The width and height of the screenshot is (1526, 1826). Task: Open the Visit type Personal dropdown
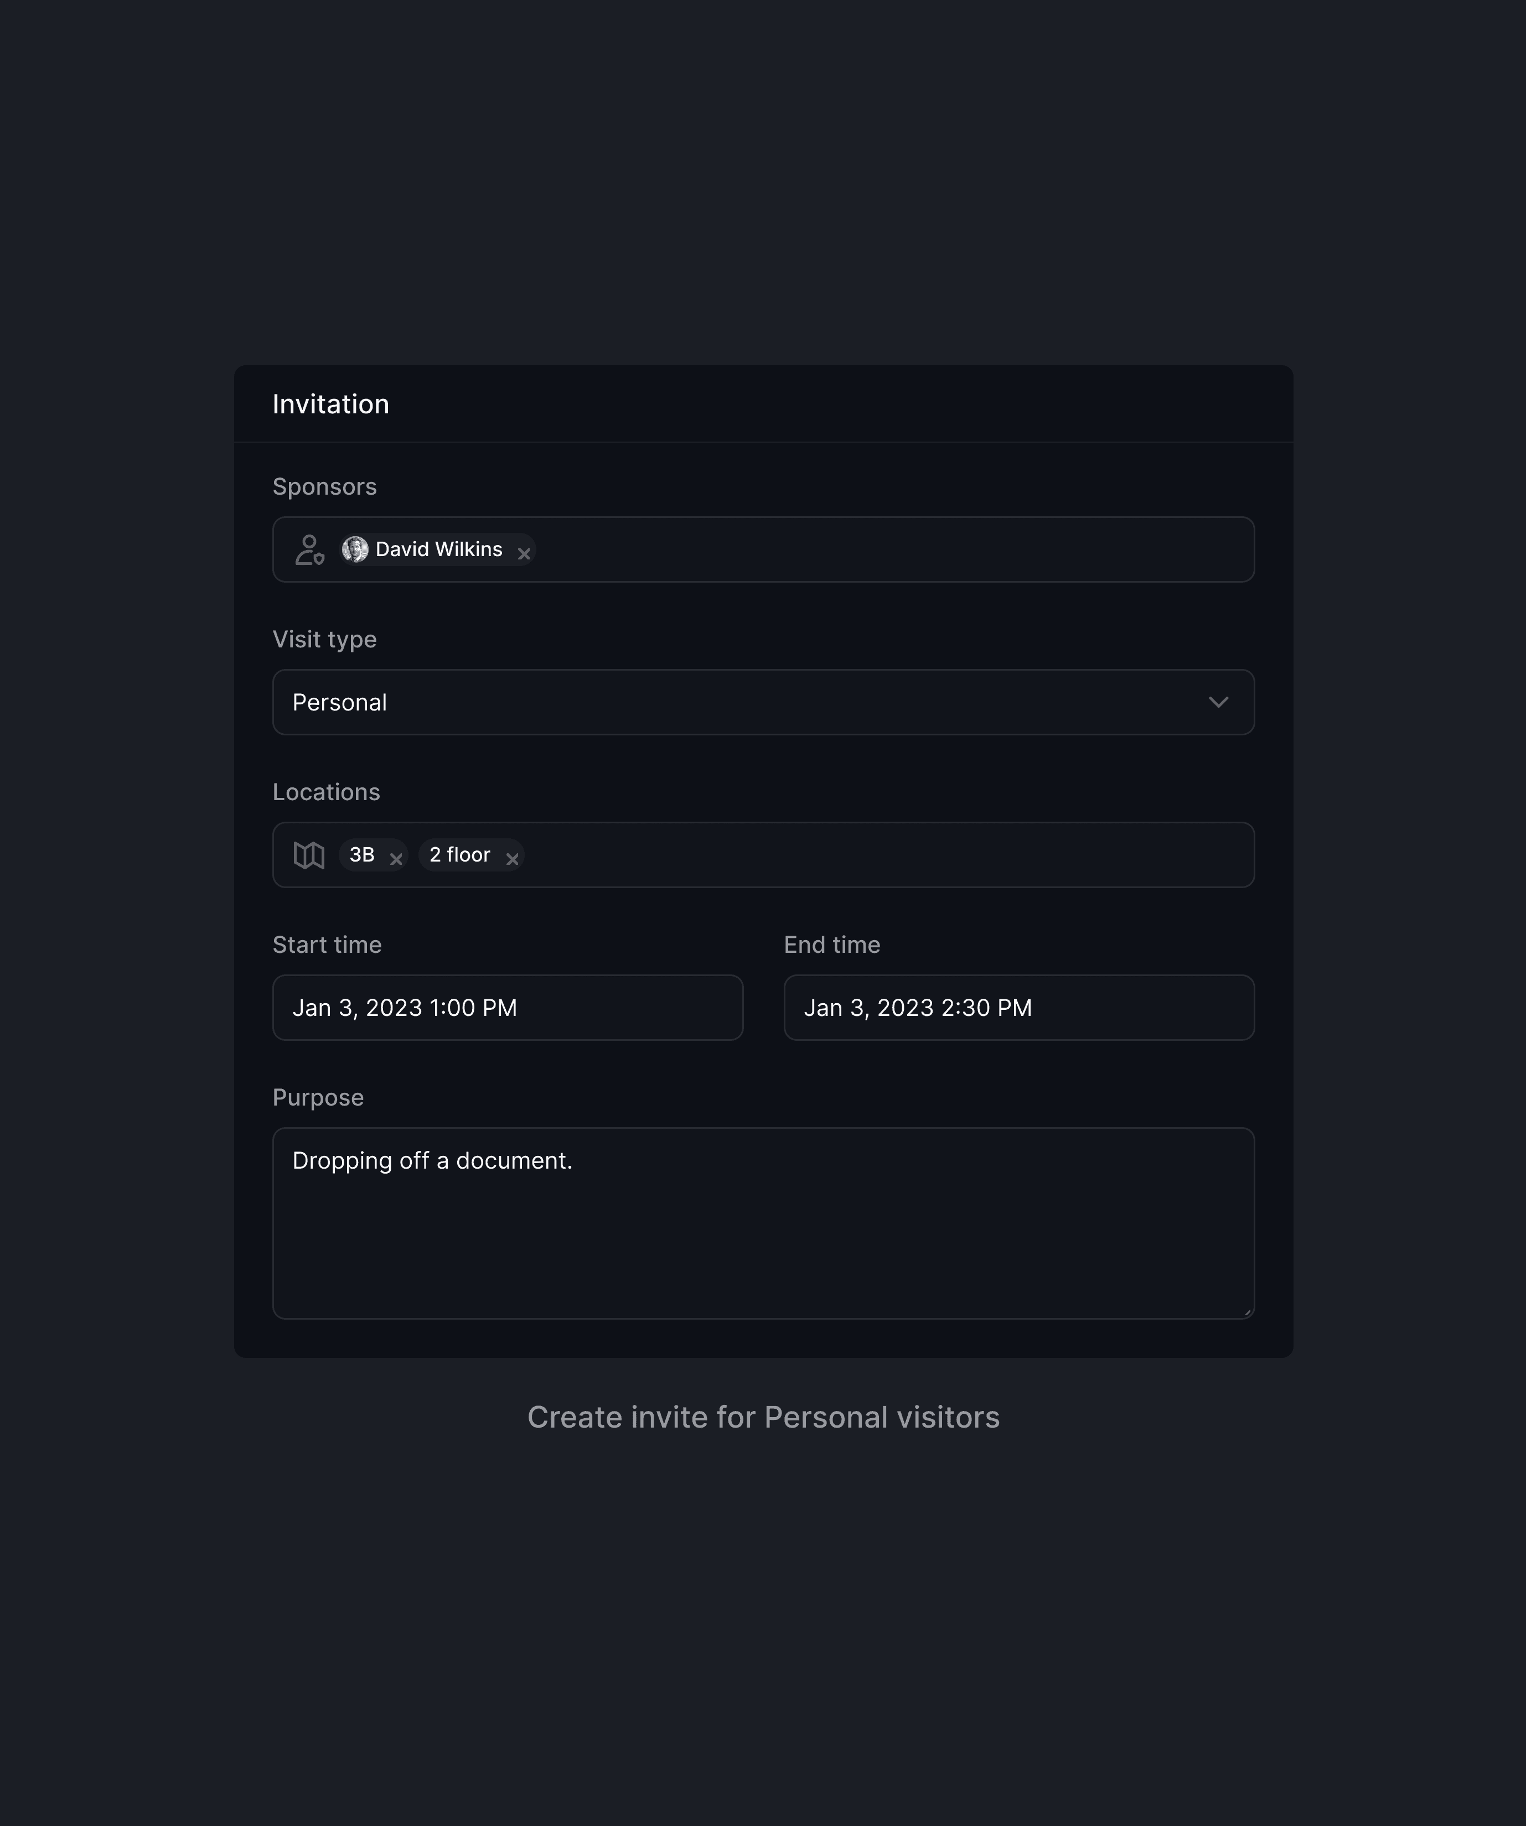click(762, 703)
